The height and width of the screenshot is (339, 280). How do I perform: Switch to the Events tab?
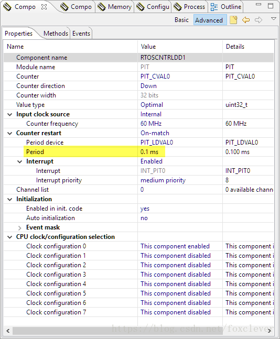pos(81,34)
